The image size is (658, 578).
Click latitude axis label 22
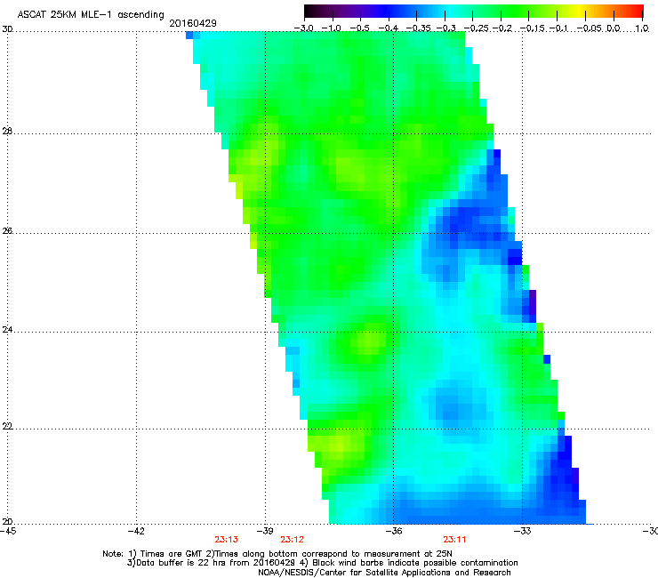click(7, 426)
